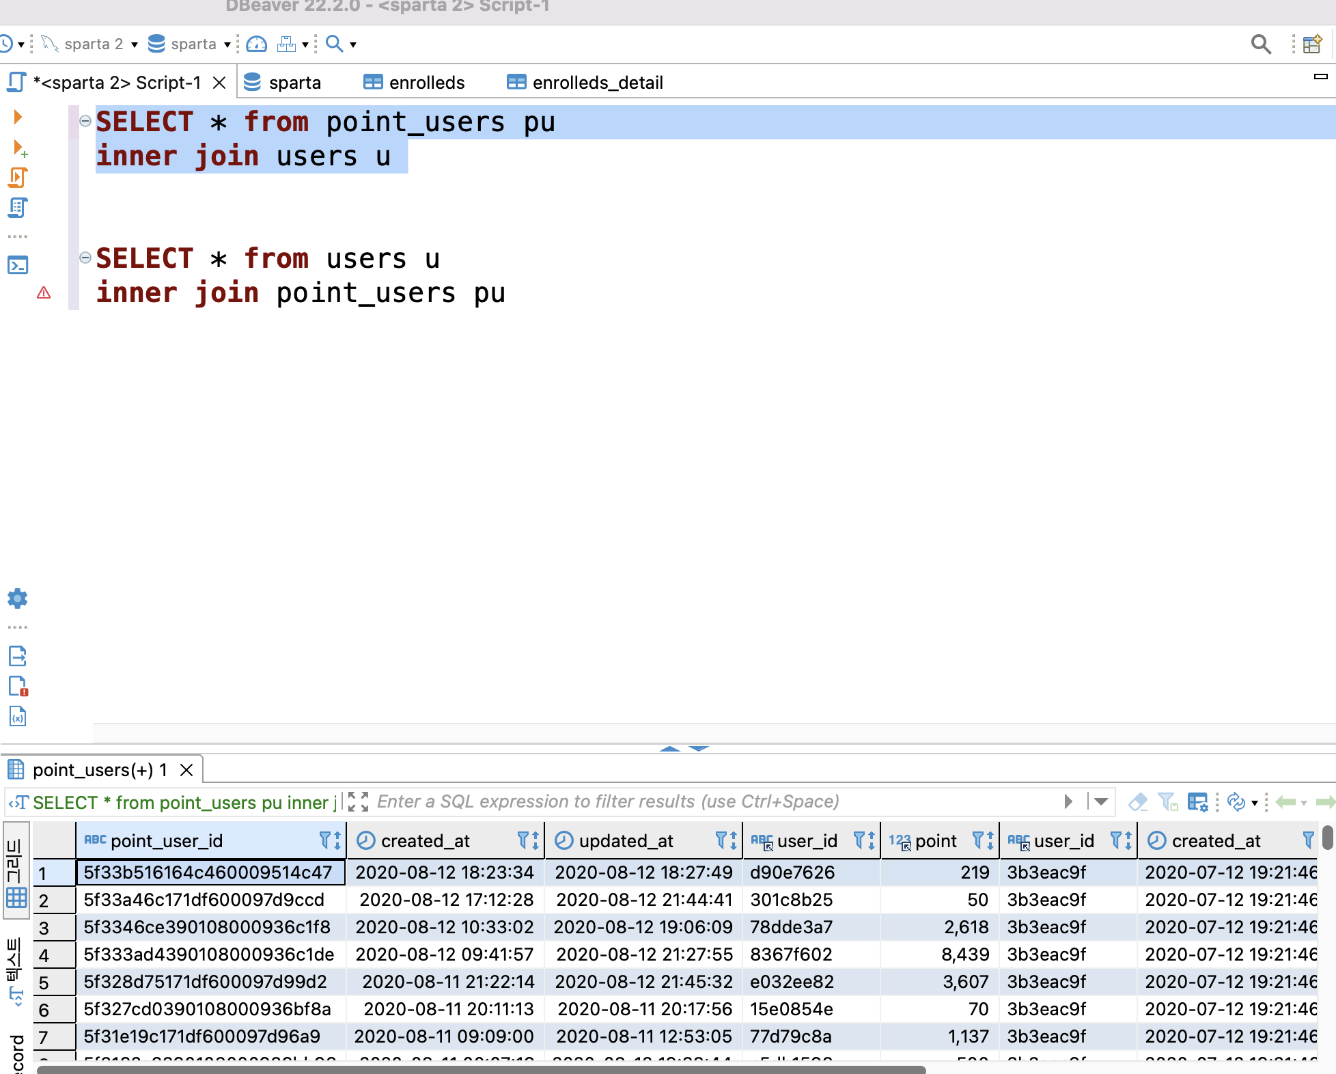The image size is (1336, 1074).
Task: Show the execution log icon with red badge
Action: [x=18, y=686]
